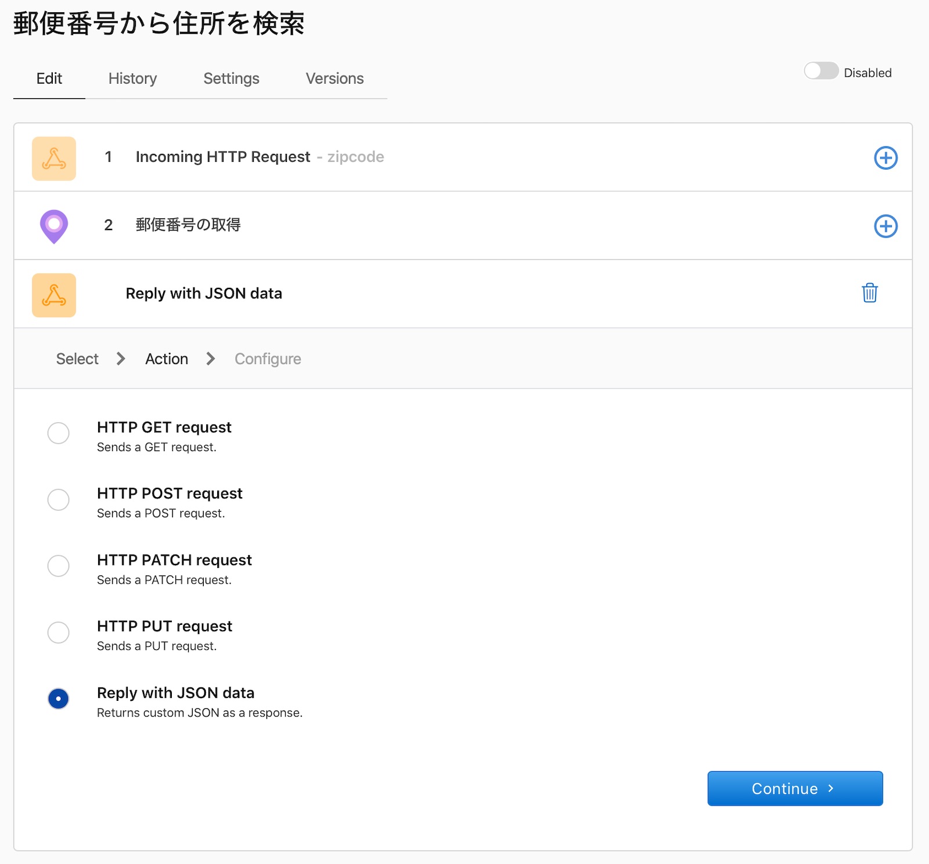The width and height of the screenshot is (929, 864).
Task: Select the HTTP GET request option
Action: [58, 434]
